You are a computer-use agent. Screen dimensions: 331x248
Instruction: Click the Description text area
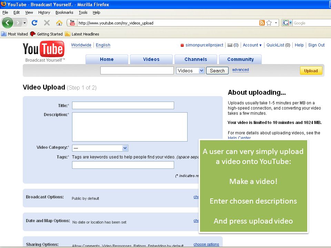click(x=130, y=127)
